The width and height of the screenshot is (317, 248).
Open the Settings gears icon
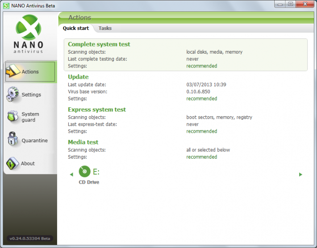tap(13, 94)
